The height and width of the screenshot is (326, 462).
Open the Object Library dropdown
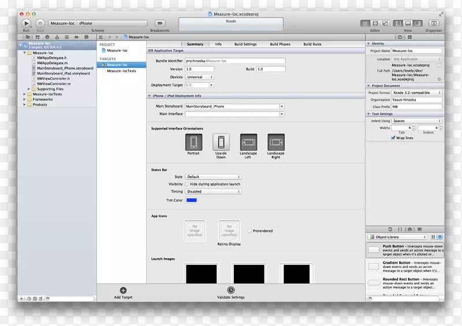point(397,237)
